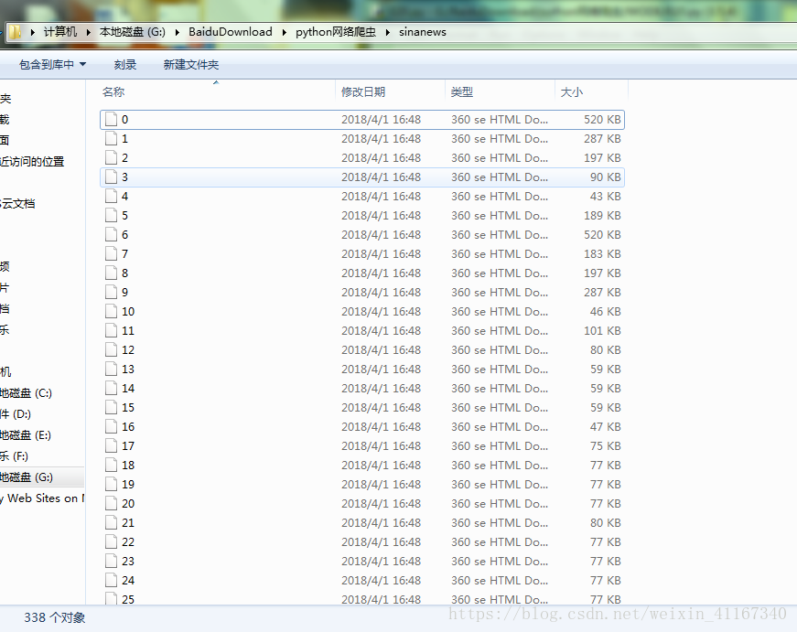Click sinanews in breadcrumb path

click(x=423, y=32)
